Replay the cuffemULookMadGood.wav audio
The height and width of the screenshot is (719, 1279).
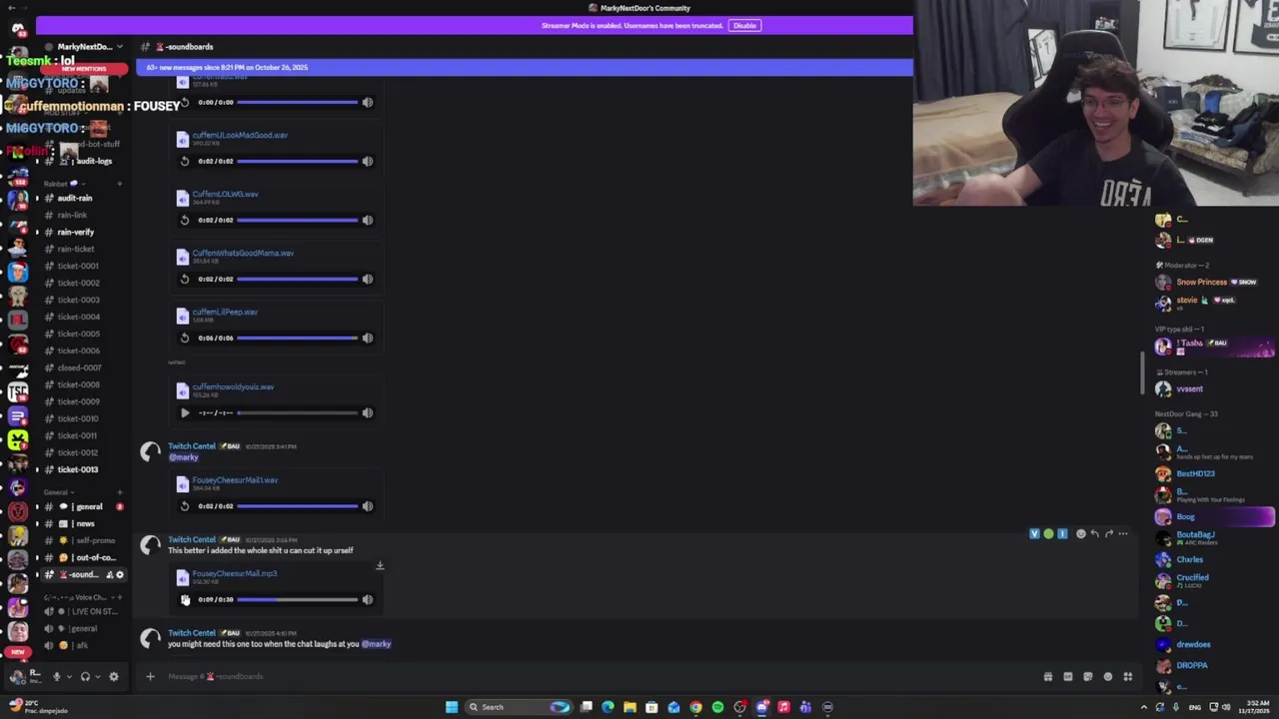pyautogui.click(x=184, y=161)
